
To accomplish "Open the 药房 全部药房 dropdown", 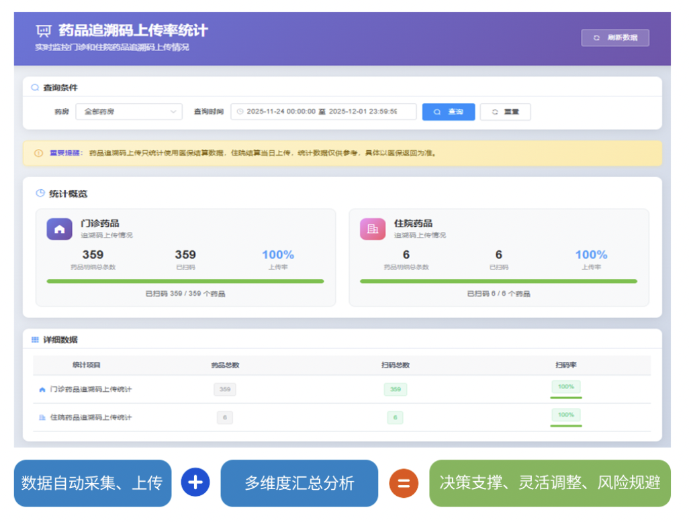I will 128,112.
